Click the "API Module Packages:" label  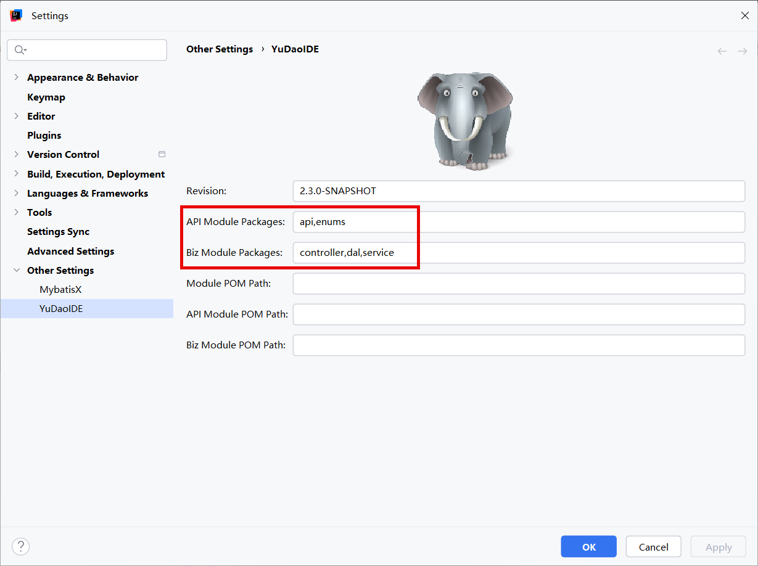click(x=236, y=222)
